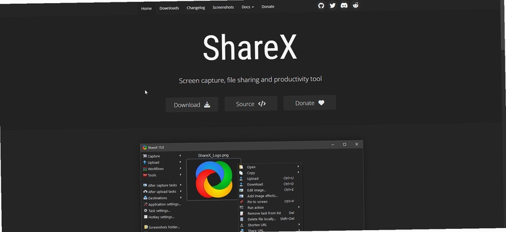Expand the Open submenu arrow in the context menu
506x232 pixels.
click(298, 166)
